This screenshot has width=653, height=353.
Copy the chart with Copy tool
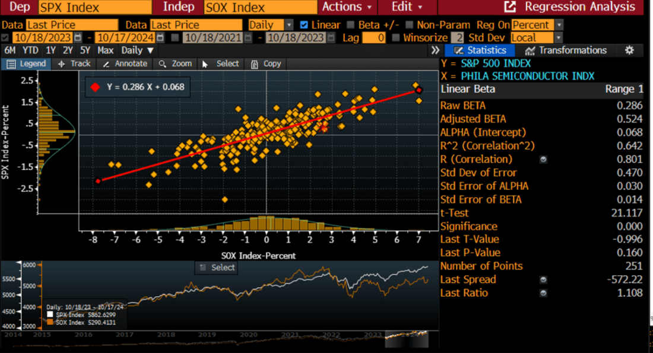click(266, 63)
